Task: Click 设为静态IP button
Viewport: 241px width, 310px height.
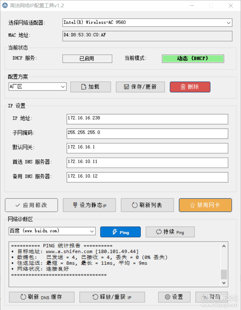Action: [90, 205]
